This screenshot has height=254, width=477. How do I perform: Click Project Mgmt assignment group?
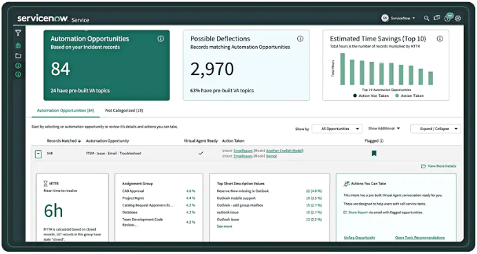(133, 198)
